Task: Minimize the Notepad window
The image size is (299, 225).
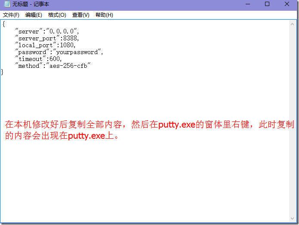Action: (x=248, y=4)
